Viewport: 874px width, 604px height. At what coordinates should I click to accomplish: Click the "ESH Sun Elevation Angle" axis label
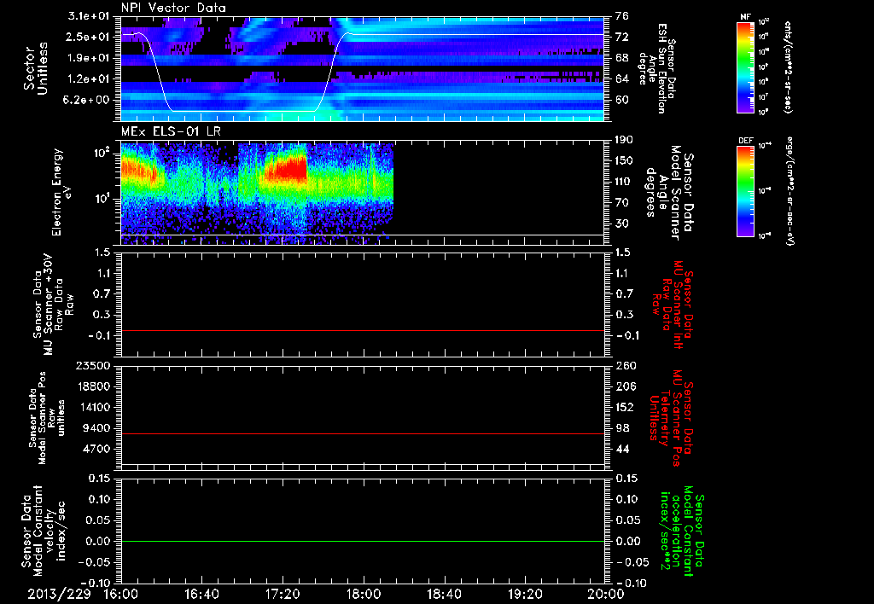[656, 68]
